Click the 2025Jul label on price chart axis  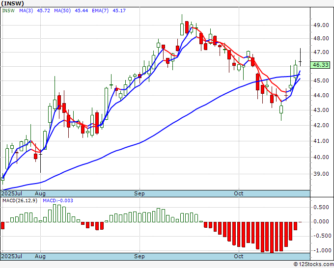point(12,193)
